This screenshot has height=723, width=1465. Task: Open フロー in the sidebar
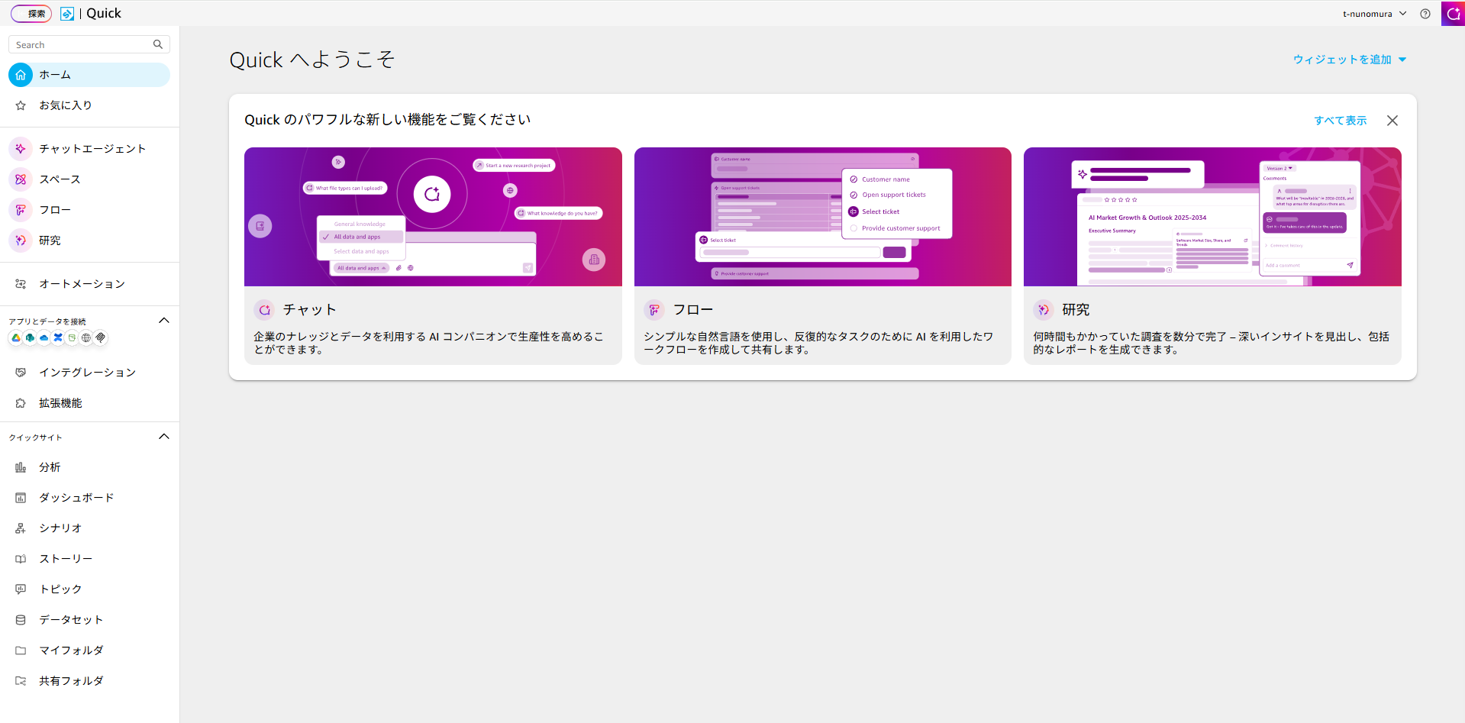click(55, 210)
